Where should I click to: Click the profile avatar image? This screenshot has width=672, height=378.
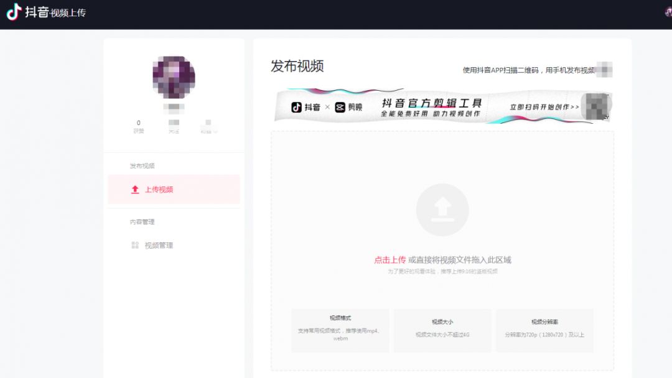click(x=174, y=76)
